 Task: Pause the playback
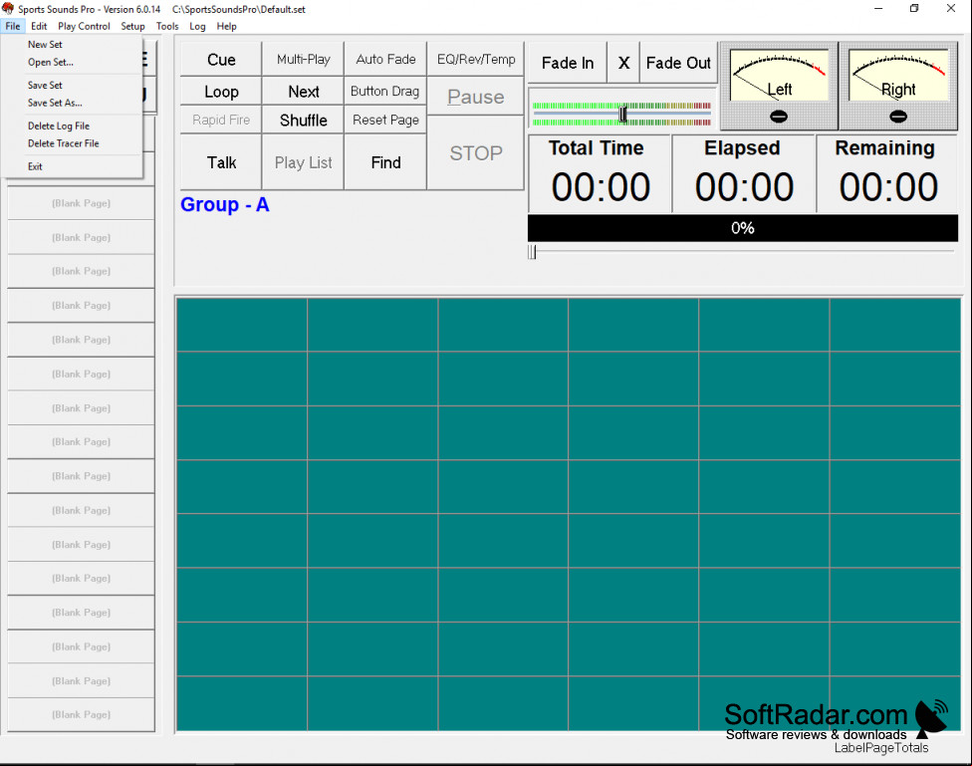[x=476, y=97]
